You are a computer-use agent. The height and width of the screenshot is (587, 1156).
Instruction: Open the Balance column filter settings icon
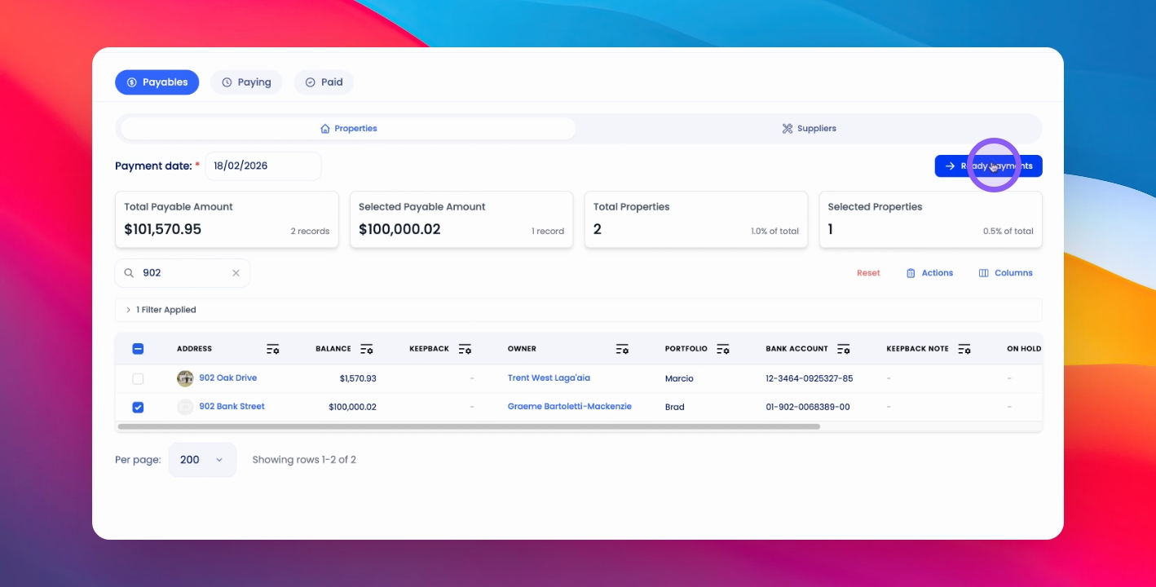367,349
